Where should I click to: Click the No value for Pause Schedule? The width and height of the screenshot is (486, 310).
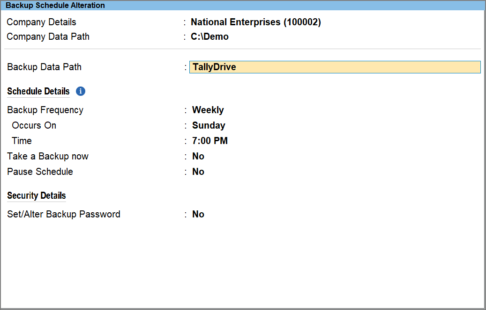pos(198,172)
